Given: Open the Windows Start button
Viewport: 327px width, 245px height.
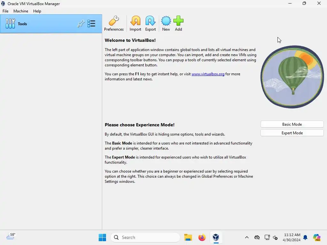Looking at the screenshot, I should tap(102, 237).
